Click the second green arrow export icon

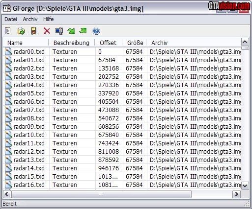(x=83, y=30)
